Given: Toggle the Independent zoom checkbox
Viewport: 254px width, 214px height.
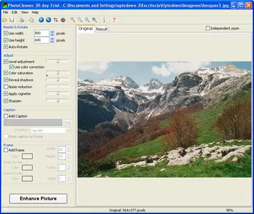Looking at the screenshot, I should (208, 29).
